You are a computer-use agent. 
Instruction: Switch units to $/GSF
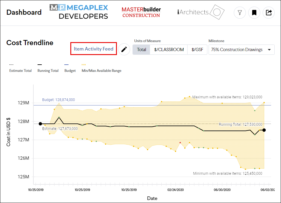197,50
